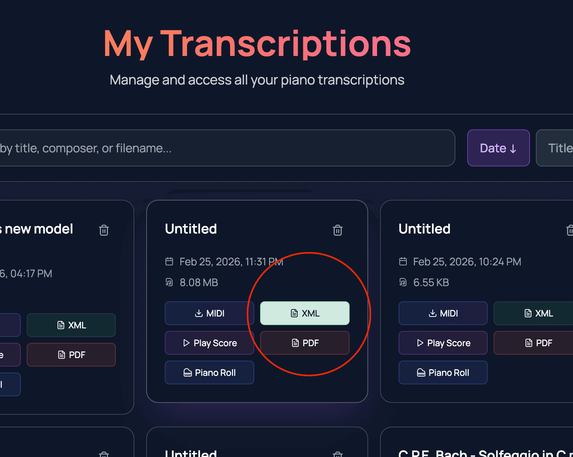
Task: Click the delete icon on the bottom Untitled card
Action: point(337,454)
